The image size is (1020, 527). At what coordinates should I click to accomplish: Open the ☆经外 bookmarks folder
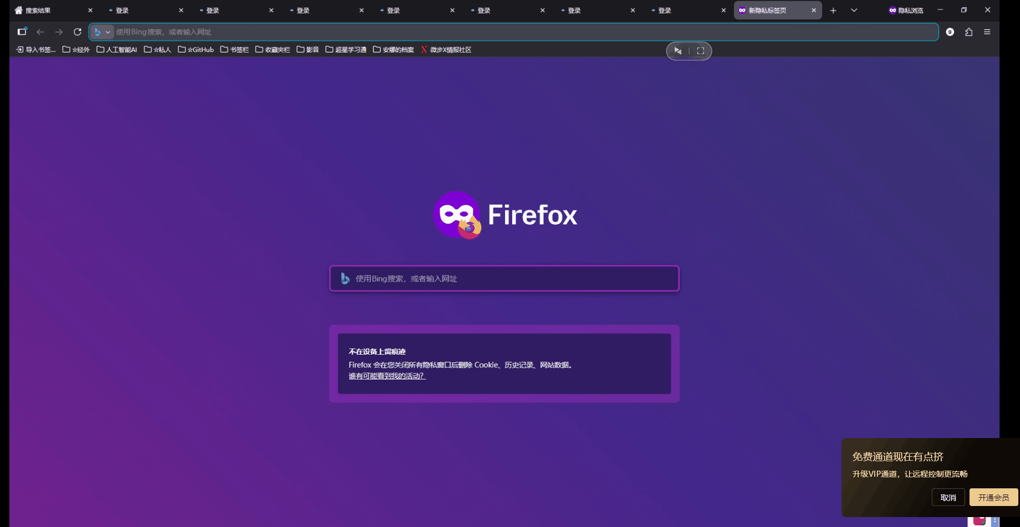76,50
